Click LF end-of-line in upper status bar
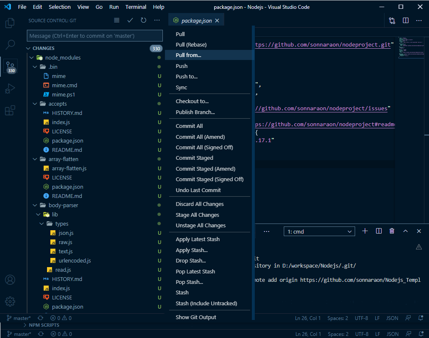 click(x=377, y=318)
